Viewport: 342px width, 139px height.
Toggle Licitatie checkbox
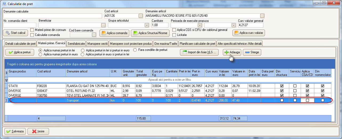pyautogui.click(x=174, y=35)
